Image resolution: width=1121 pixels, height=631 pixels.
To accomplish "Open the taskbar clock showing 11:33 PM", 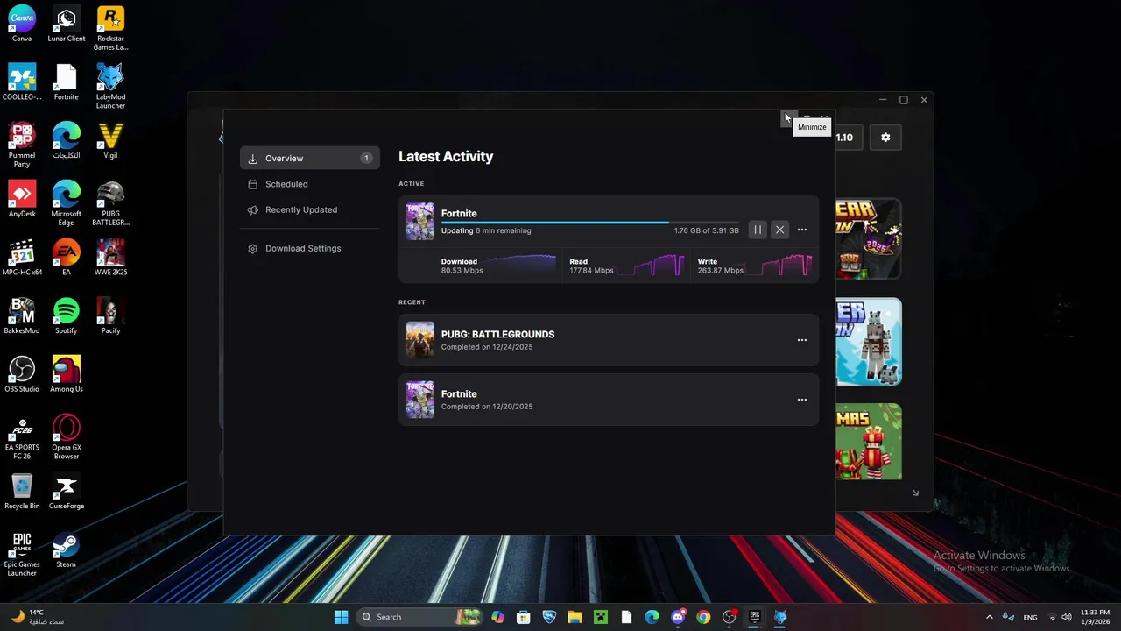I will pos(1095,617).
